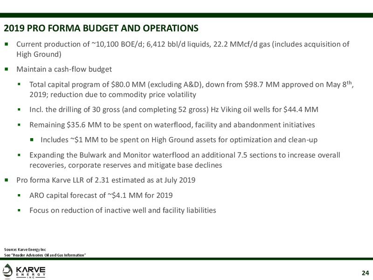Select the bullet "Maintain a cash-flow budget"
This screenshot has height=280, width=373.
64,69
